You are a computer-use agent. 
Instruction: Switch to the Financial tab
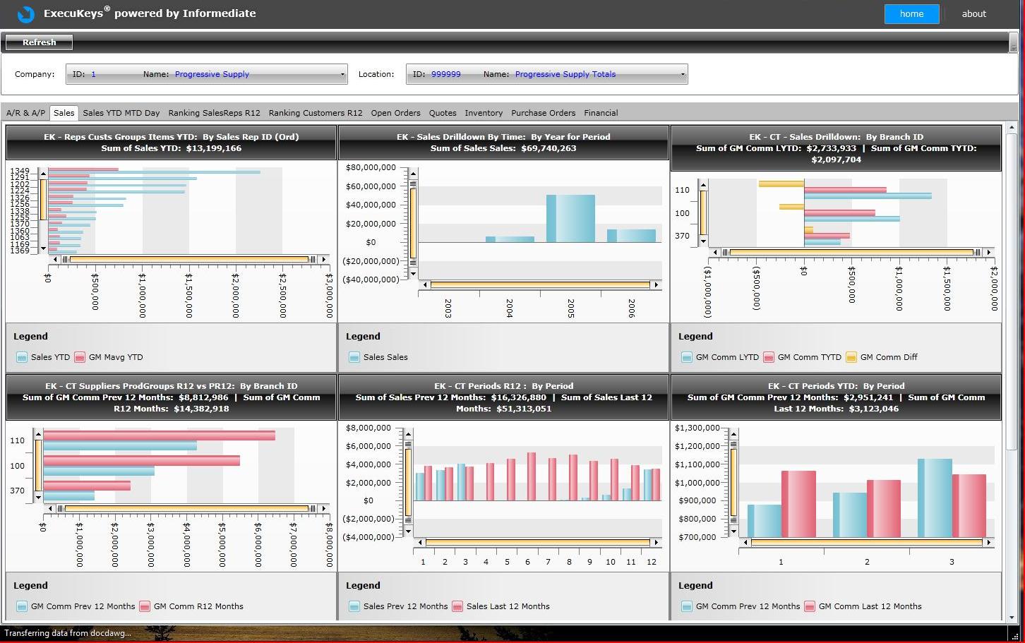601,113
